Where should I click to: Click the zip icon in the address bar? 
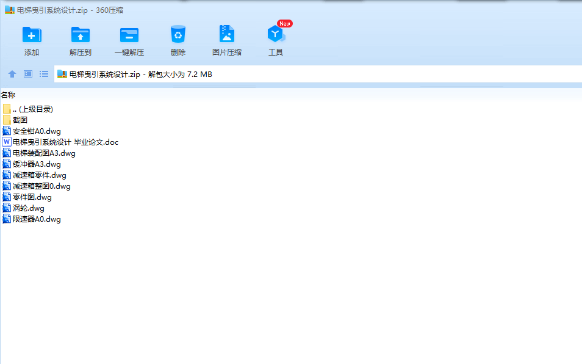(62, 75)
